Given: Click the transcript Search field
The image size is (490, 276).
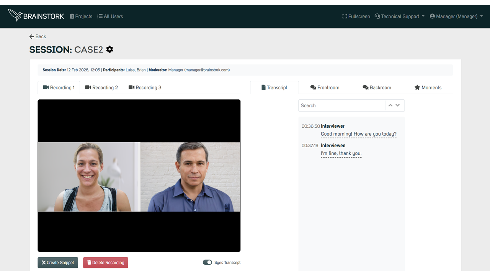Looking at the screenshot, I should tap(341, 105).
